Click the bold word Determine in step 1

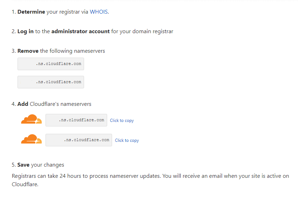point(31,12)
